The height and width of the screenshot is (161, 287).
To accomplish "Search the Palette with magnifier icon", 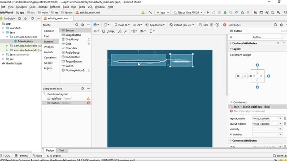I will pos(77,25).
